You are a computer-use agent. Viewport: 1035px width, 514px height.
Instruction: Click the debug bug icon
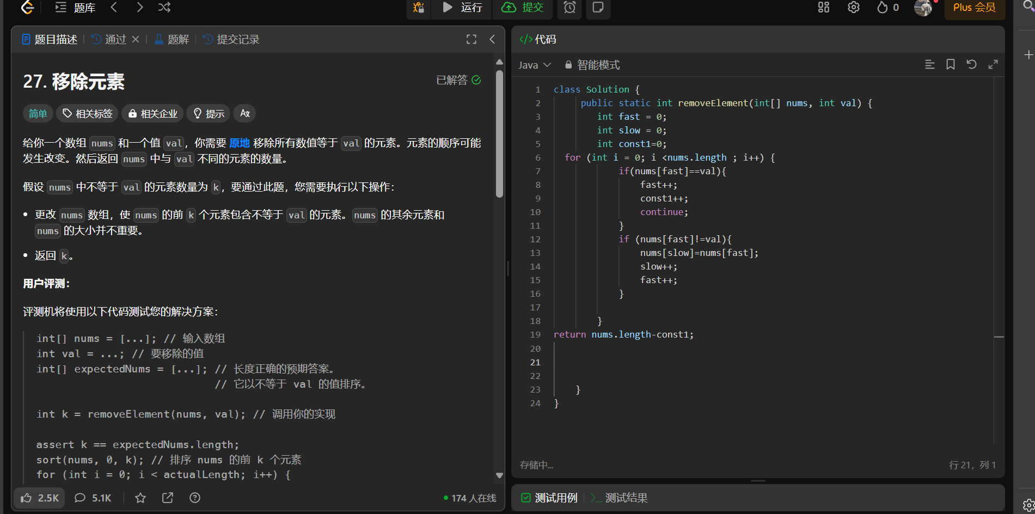418,8
